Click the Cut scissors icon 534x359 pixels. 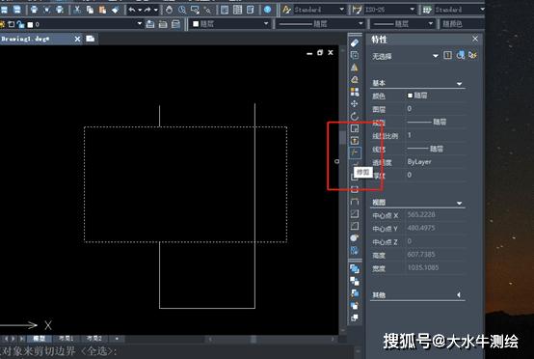[78, 10]
